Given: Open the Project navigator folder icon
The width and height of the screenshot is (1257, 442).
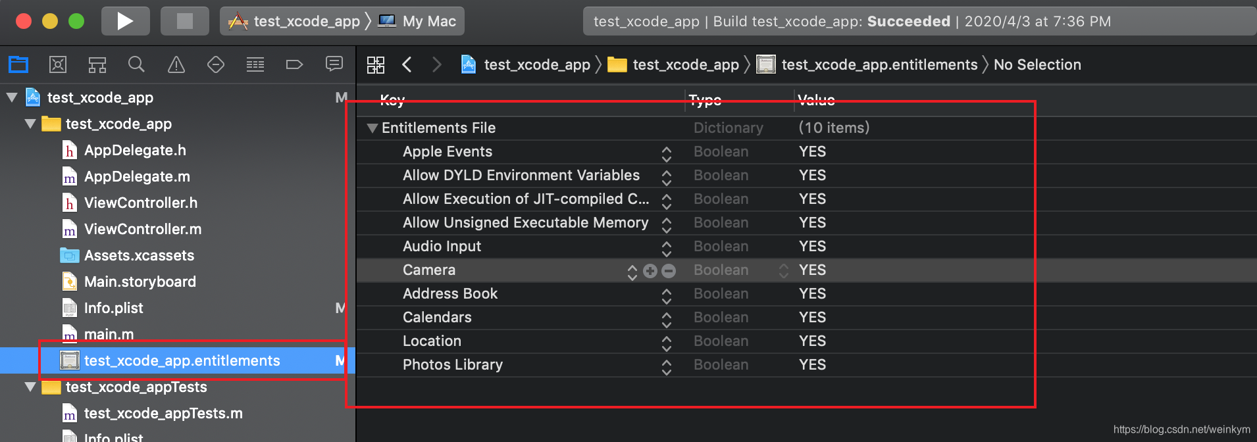Looking at the screenshot, I should 18,64.
